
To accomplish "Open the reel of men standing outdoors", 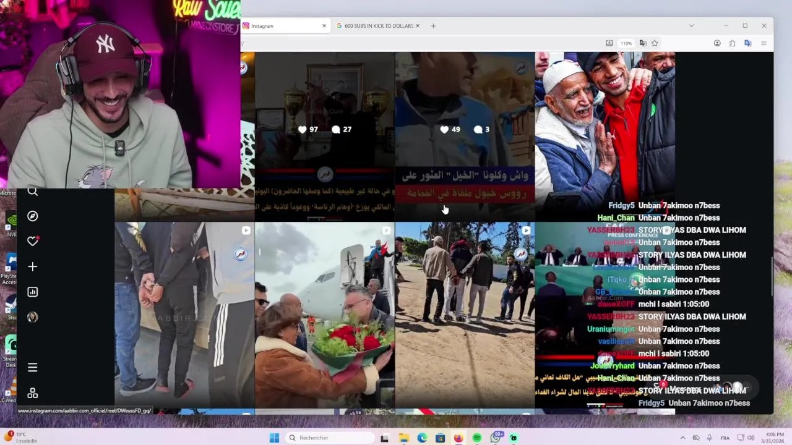I will pyautogui.click(x=465, y=315).
